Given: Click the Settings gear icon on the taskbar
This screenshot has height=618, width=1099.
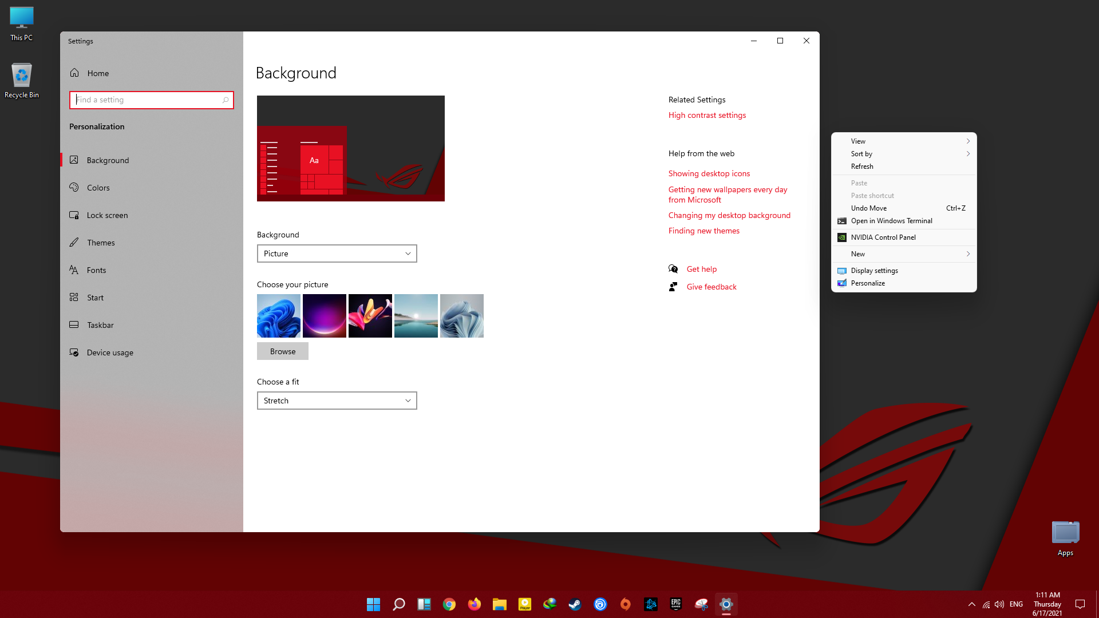Looking at the screenshot, I should pos(726,604).
